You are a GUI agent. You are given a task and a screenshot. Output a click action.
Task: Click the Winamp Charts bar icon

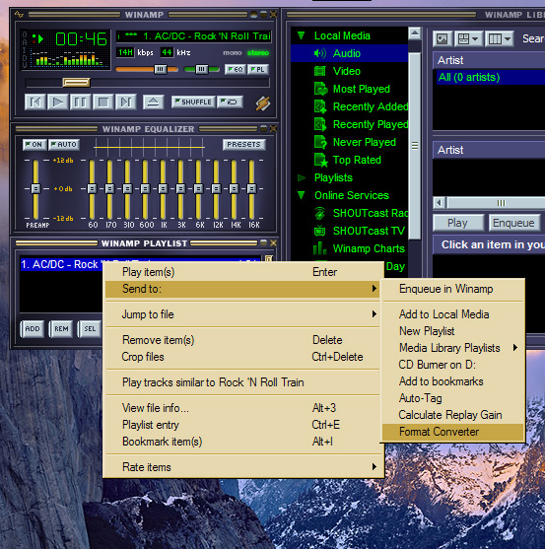320,248
